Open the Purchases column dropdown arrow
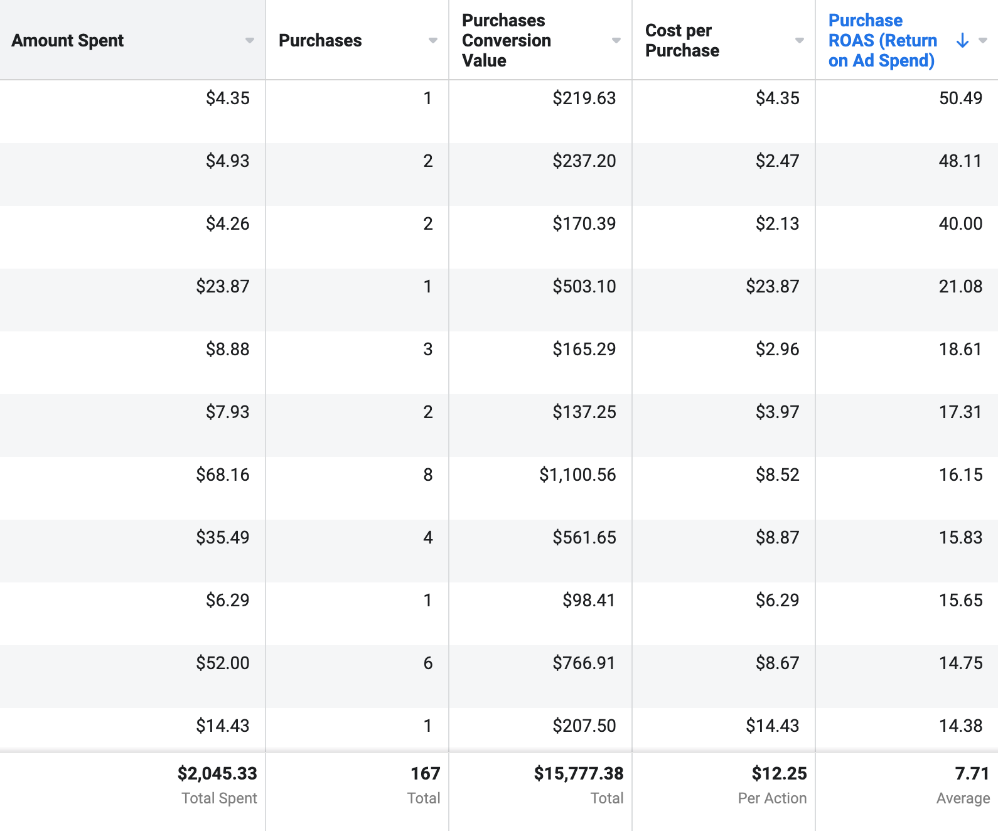This screenshot has height=831, width=998. click(432, 41)
